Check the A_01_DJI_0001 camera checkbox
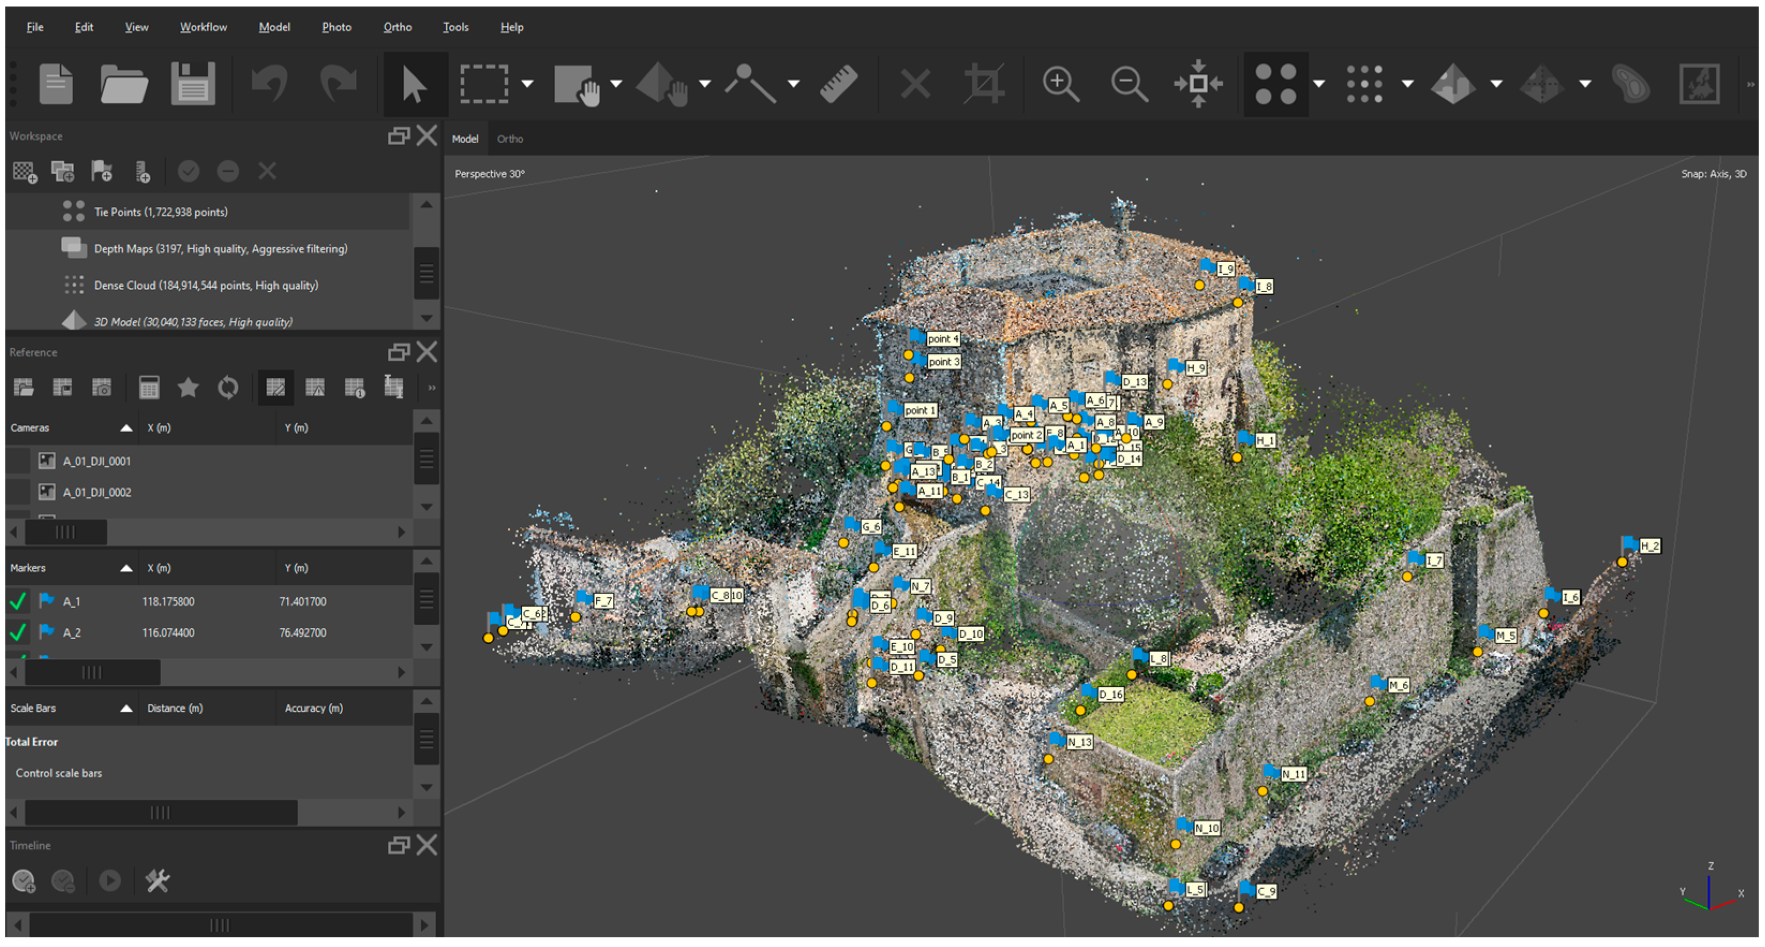Screen dimensions: 1765x947 click(x=18, y=461)
